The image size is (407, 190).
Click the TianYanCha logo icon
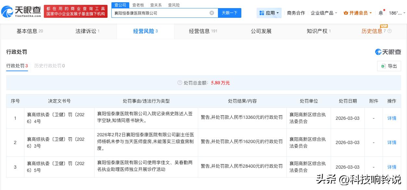point(7,12)
